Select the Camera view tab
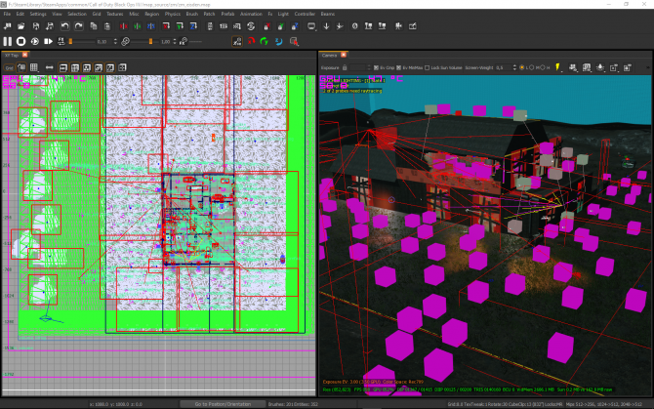Image resolution: width=654 pixels, height=409 pixels. (330, 55)
